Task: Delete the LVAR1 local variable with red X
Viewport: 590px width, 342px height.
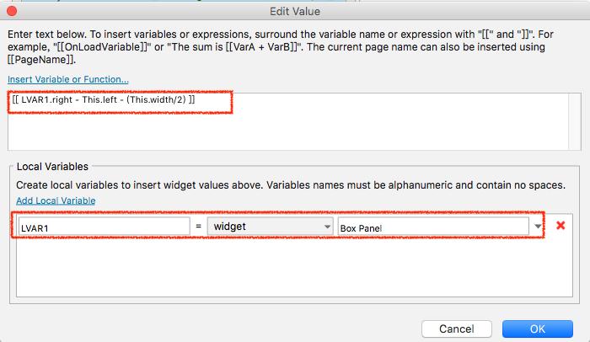Action: point(560,226)
